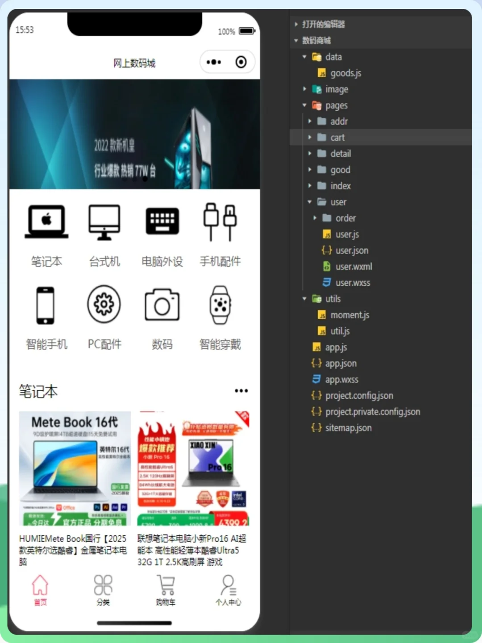Select the order folder name

(x=345, y=218)
